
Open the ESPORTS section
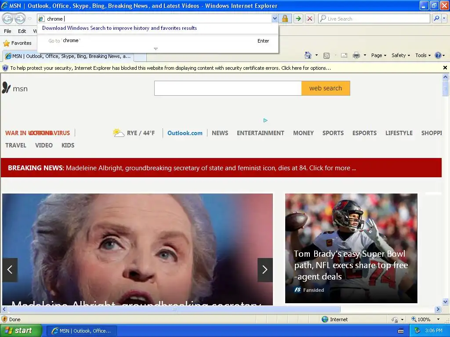(x=364, y=133)
